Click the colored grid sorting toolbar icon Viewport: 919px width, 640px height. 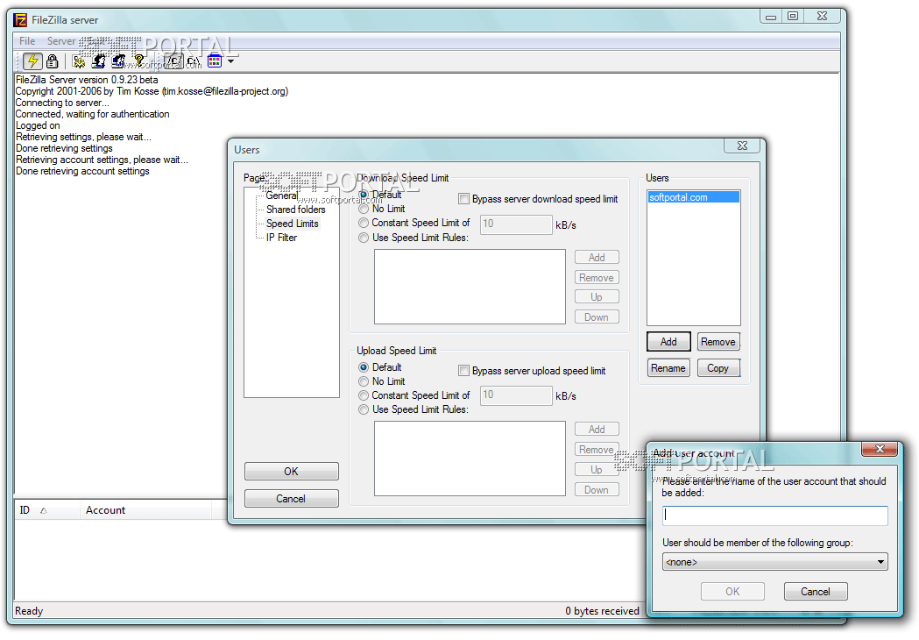tap(215, 60)
